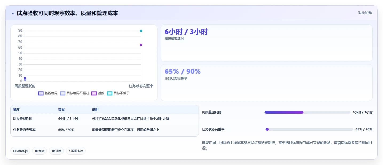Click the 试点验收 page title

[67, 13]
